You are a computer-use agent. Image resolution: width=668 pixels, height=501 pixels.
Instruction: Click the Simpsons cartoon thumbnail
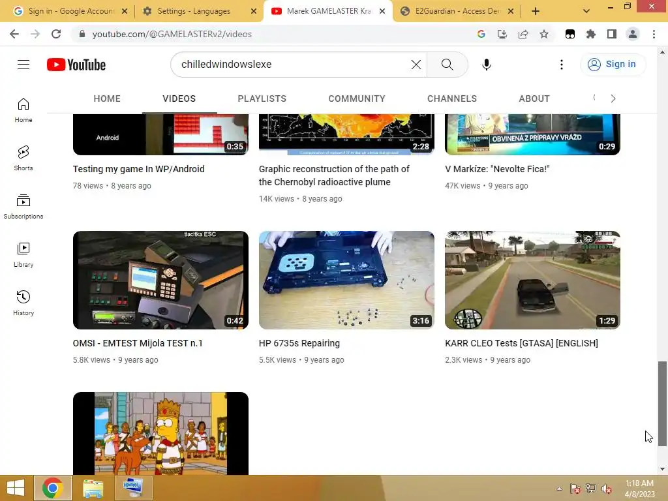160,433
